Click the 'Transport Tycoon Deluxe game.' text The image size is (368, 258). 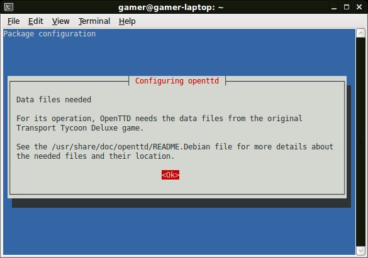(80, 128)
